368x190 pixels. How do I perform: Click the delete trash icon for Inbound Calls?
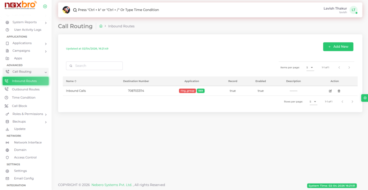click(x=339, y=91)
